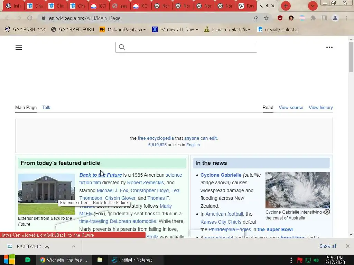Open the green chat app in taskbar
Image resolution: width=354 pixels, height=265 pixels.
click(28, 260)
